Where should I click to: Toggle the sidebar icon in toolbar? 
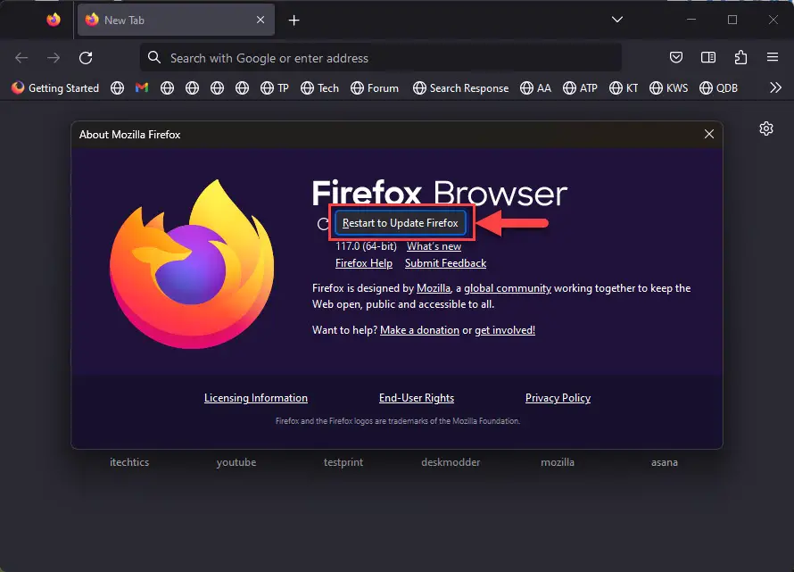pos(708,57)
